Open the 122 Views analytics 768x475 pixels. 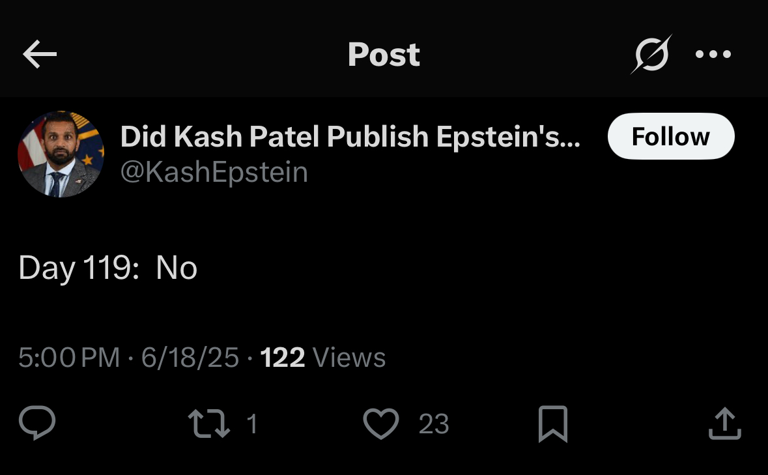pos(323,358)
